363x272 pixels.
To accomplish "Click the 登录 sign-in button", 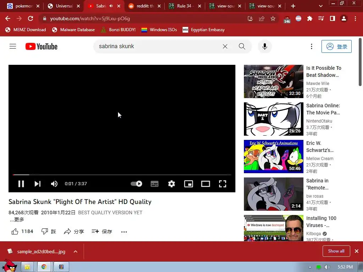I will click(336, 46).
